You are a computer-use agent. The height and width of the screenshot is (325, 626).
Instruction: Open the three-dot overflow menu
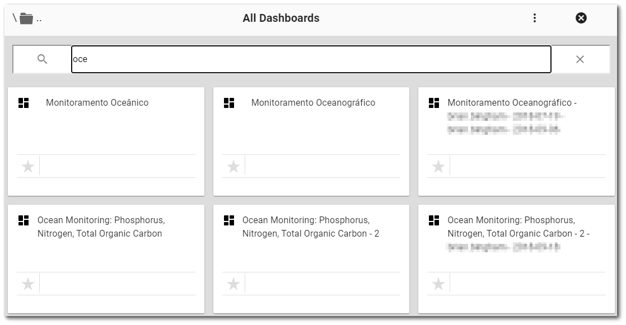point(534,17)
